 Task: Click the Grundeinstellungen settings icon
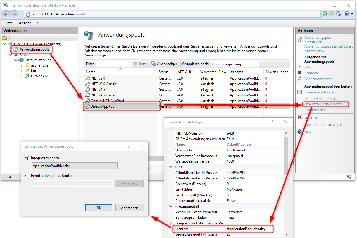(300, 92)
